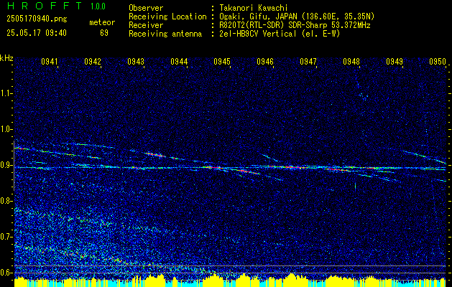
Task: Click the HROFFT title text
Action: (x=45, y=6)
